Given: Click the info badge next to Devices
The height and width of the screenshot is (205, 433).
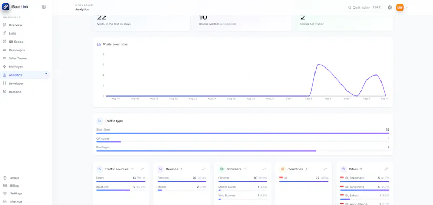Looking at the screenshot, I should click(x=181, y=169).
